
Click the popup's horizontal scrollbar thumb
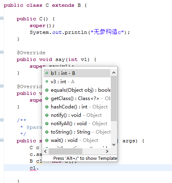tap(66, 151)
